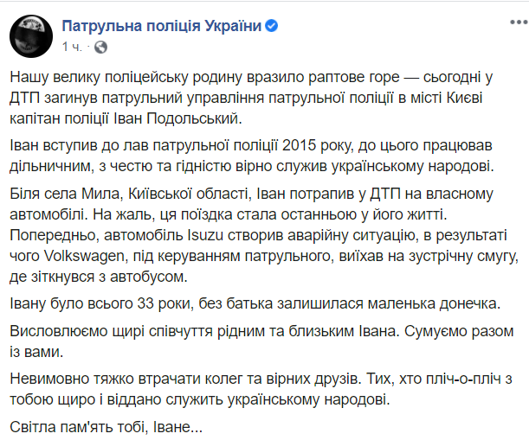Open the Патрульна поліція України page link
The image size is (529, 440).
(x=162, y=25)
